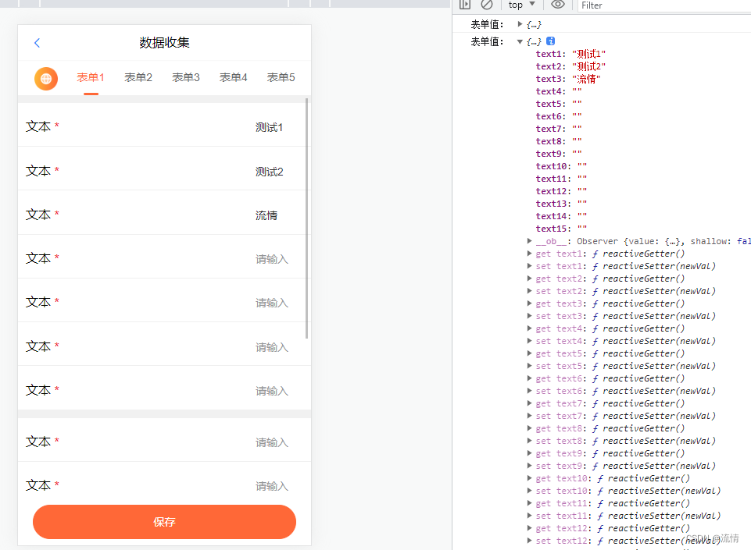Expand the set text3 reactiveSetter
Screen dimensions: 751x550
(x=531, y=316)
